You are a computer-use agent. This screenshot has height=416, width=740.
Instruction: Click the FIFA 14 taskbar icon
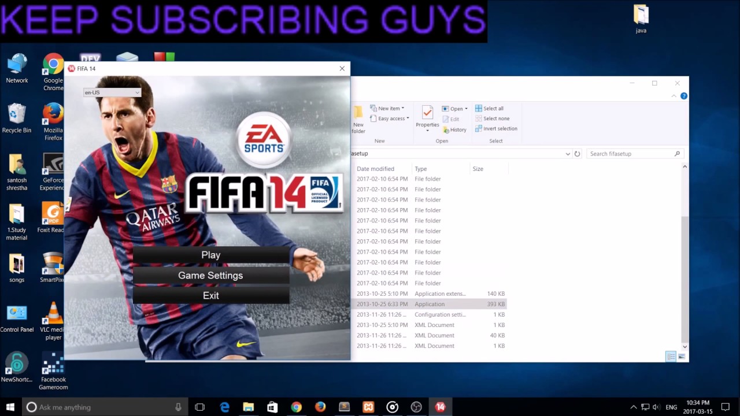pos(441,407)
